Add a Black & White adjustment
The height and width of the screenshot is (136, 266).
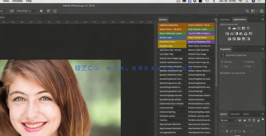coord(236,34)
